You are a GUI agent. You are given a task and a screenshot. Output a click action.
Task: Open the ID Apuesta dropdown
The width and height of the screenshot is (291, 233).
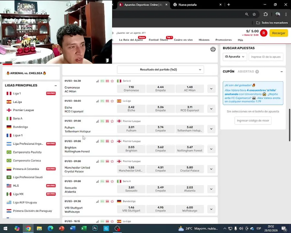(235, 57)
